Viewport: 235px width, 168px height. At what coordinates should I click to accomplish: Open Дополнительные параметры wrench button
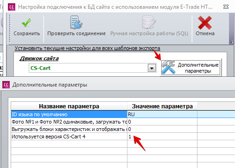pos(191,68)
